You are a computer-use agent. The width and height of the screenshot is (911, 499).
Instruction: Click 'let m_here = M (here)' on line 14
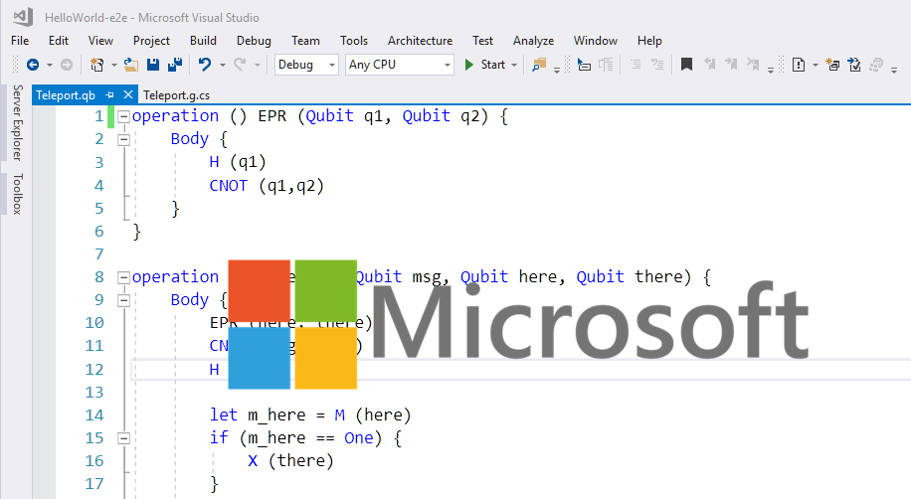(310, 416)
